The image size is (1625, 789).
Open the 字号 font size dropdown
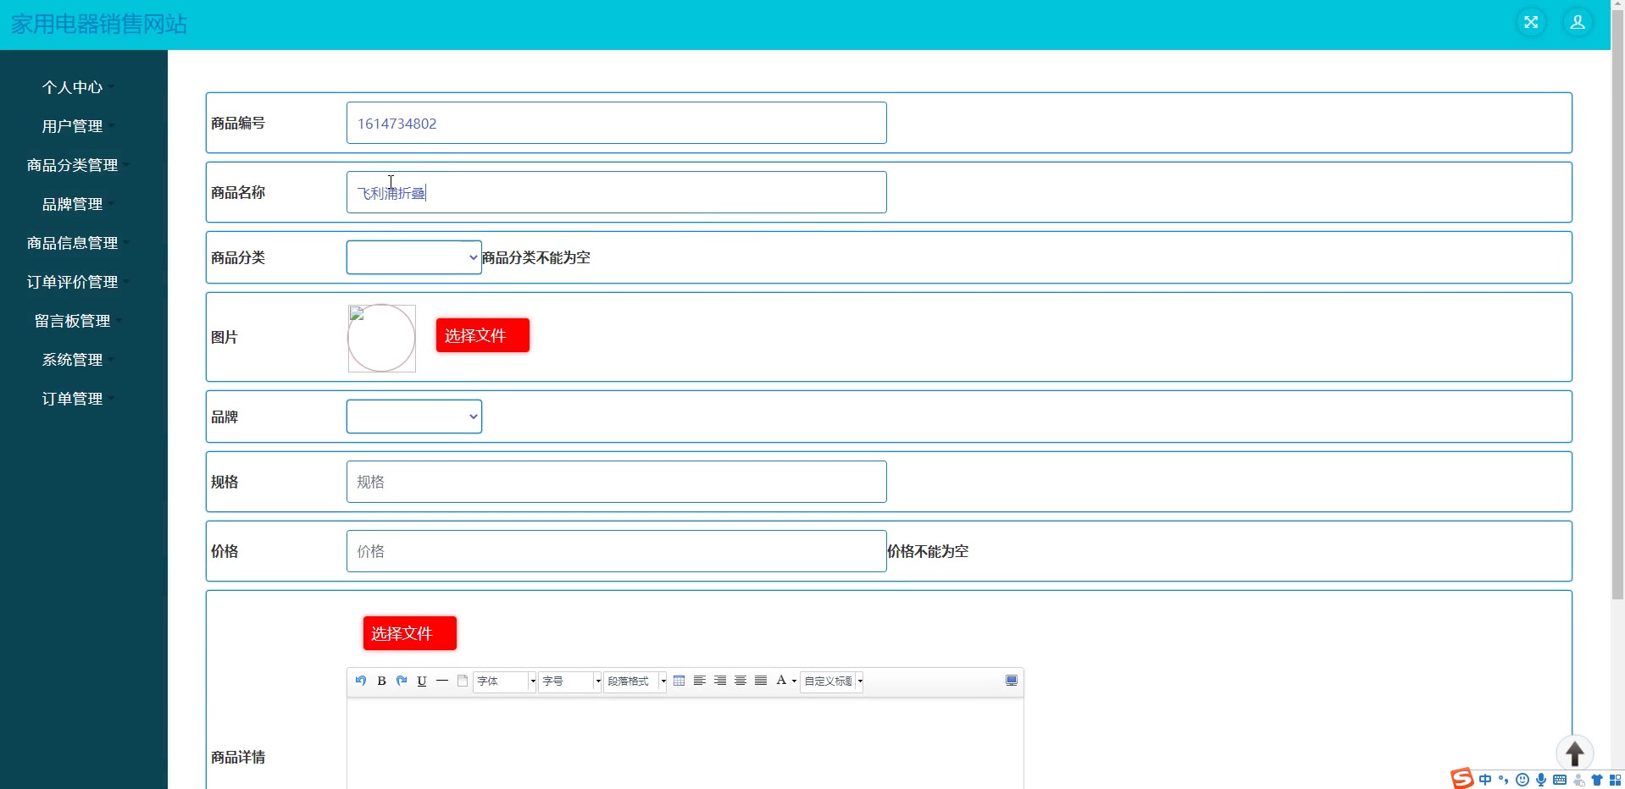coord(570,681)
